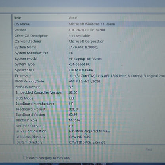Click the Item column header
This screenshot has width=165, height=165.
click(40, 18)
